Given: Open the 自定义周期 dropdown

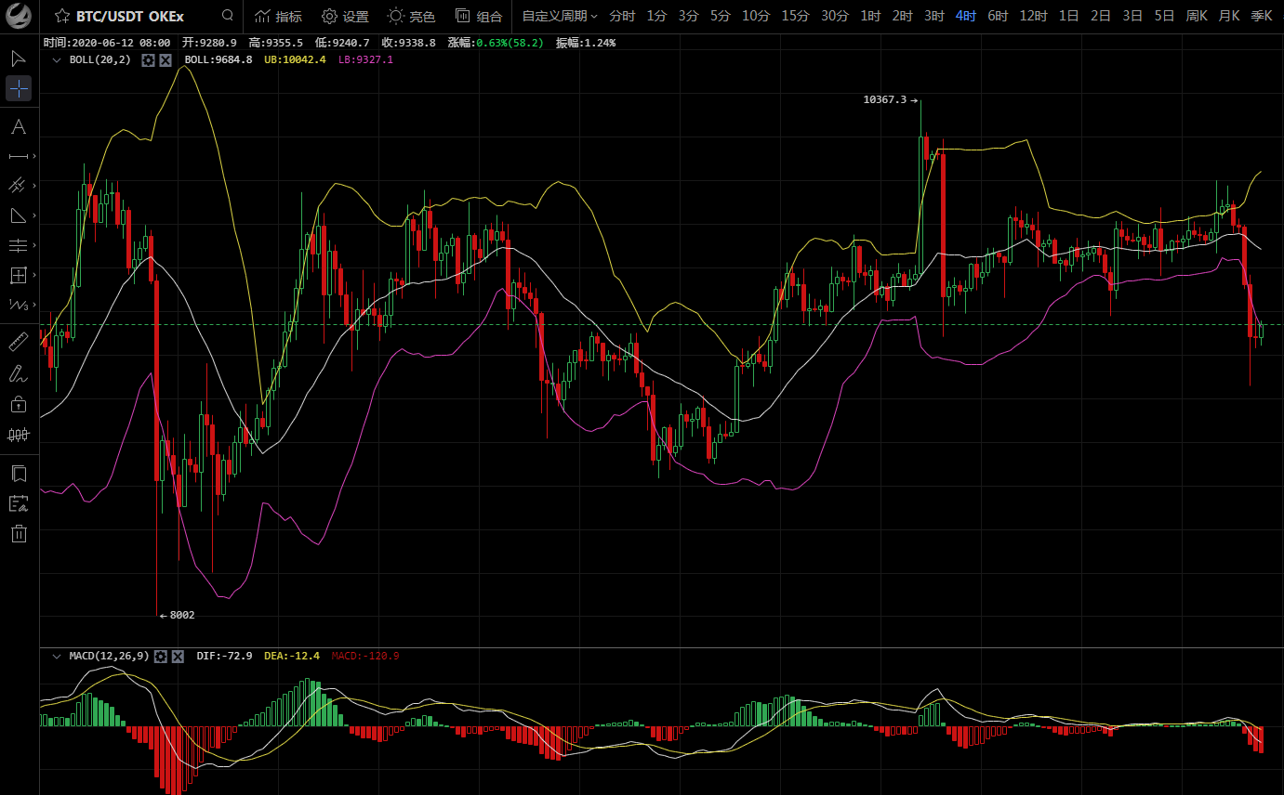Looking at the screenshot, I should coord(560,16).
